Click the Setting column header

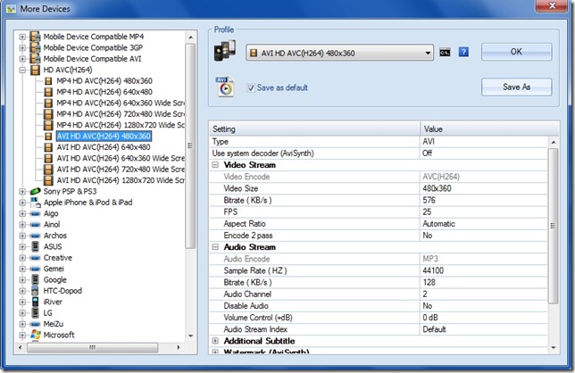click(314, 129)
